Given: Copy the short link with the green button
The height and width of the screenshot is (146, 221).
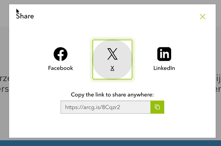Looking at the screenshot, I should (157, 107).
